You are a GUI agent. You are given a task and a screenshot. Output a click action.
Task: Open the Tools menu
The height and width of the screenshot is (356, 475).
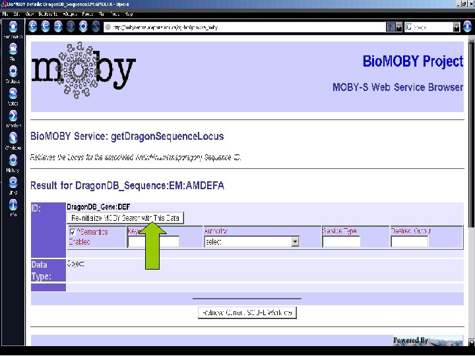tap(115, 14)
